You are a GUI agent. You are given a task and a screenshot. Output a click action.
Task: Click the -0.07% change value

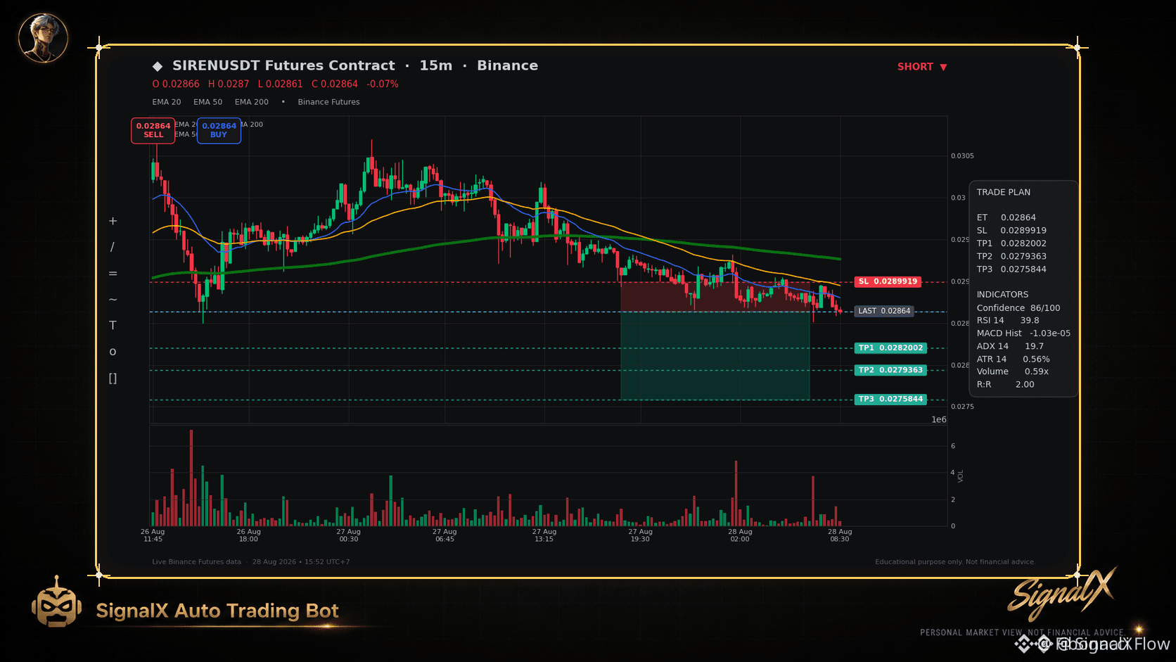(383, 84)
